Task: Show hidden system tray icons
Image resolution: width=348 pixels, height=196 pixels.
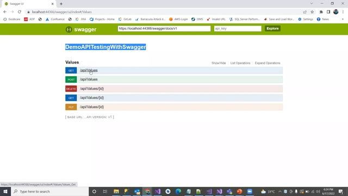Action: point(279,191)
